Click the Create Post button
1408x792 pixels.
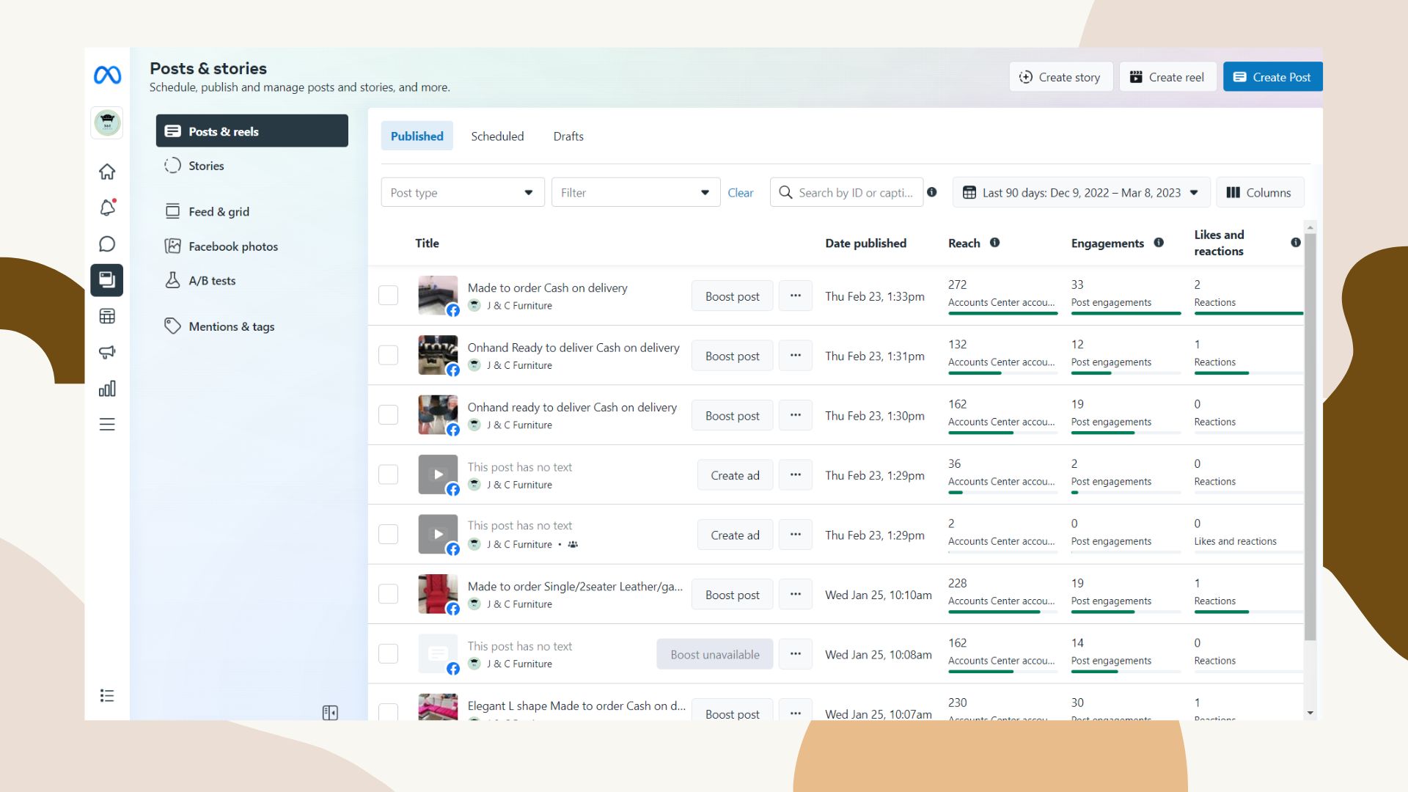(x=1272, y=77)
